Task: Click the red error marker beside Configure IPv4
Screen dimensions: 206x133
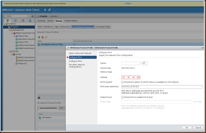Action: click(x=67, y=57)
